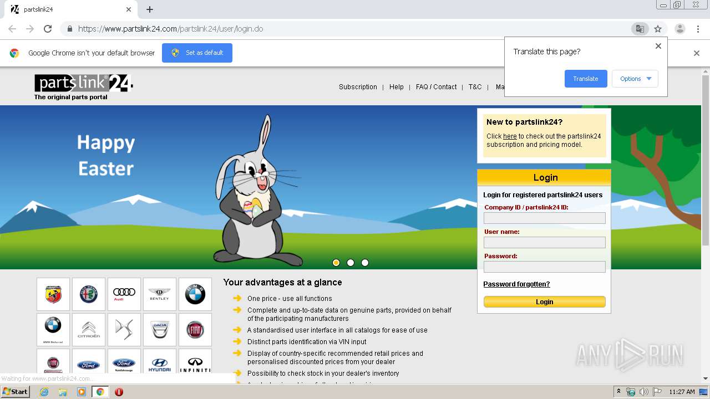Bookmark this page with the star icon
Image resolution: width=710 pixels, height=399 pixels.
click(x=658, y=29)
